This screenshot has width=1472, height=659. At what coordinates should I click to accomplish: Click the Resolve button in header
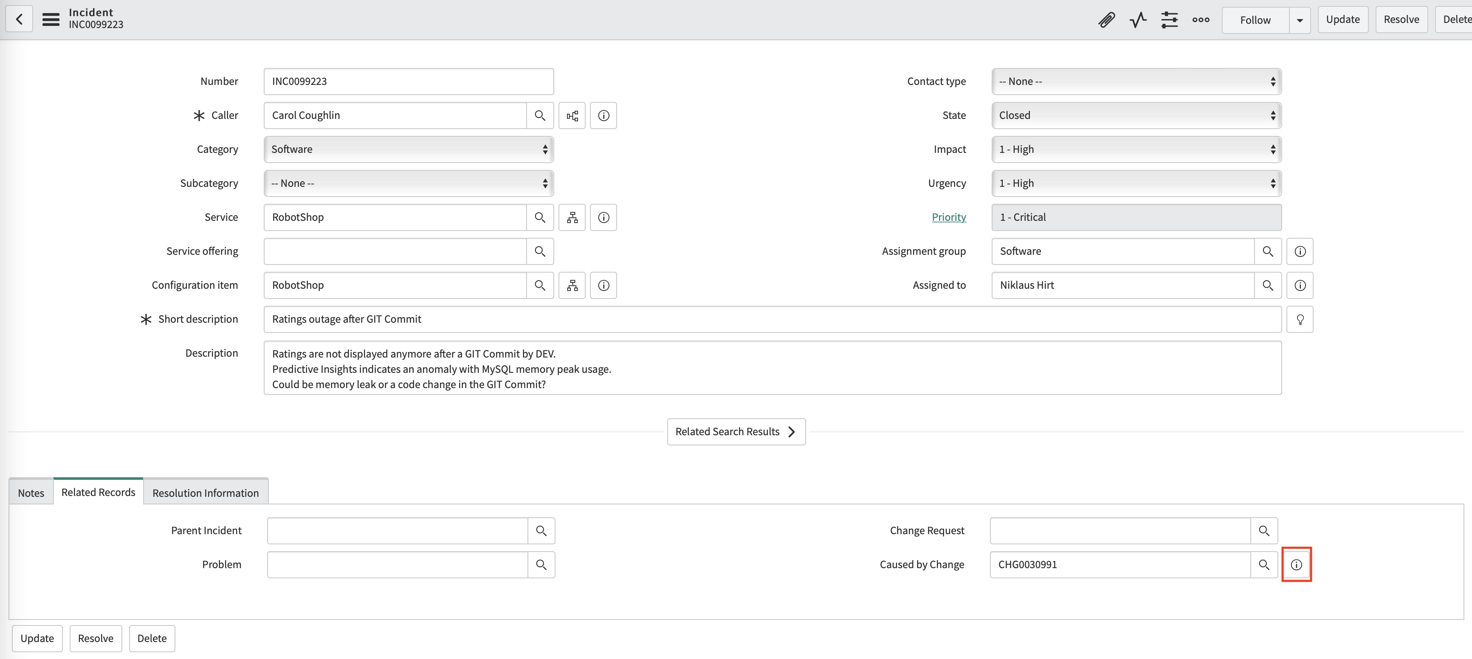(x=1401, y=20)
